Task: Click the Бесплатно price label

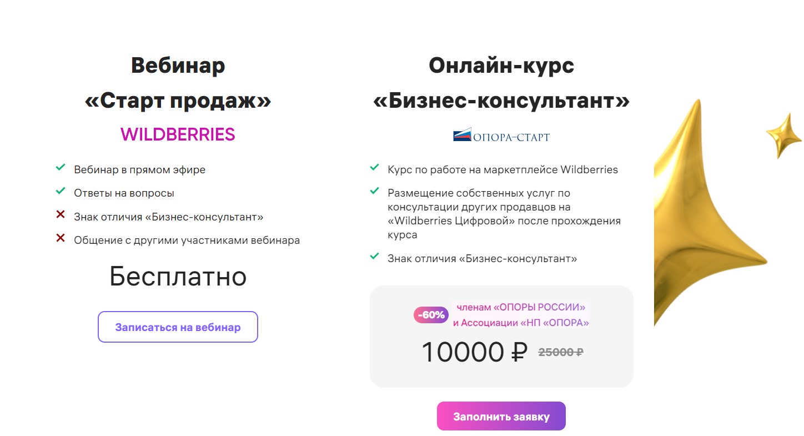Action: point(178,277)
